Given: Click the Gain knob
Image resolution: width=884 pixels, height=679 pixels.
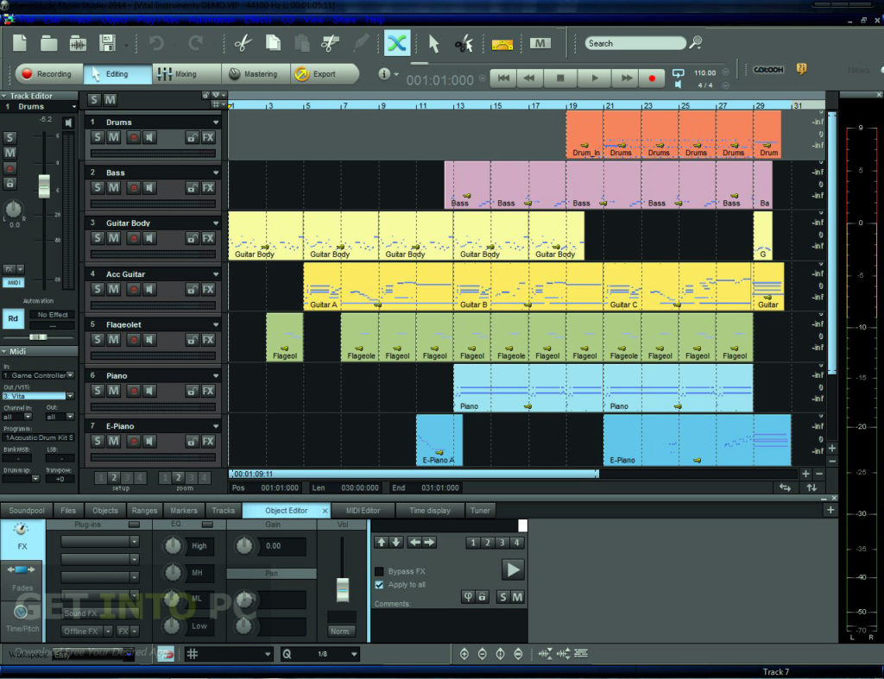Looking at the screenshot, I should click(x=244, y=545).
